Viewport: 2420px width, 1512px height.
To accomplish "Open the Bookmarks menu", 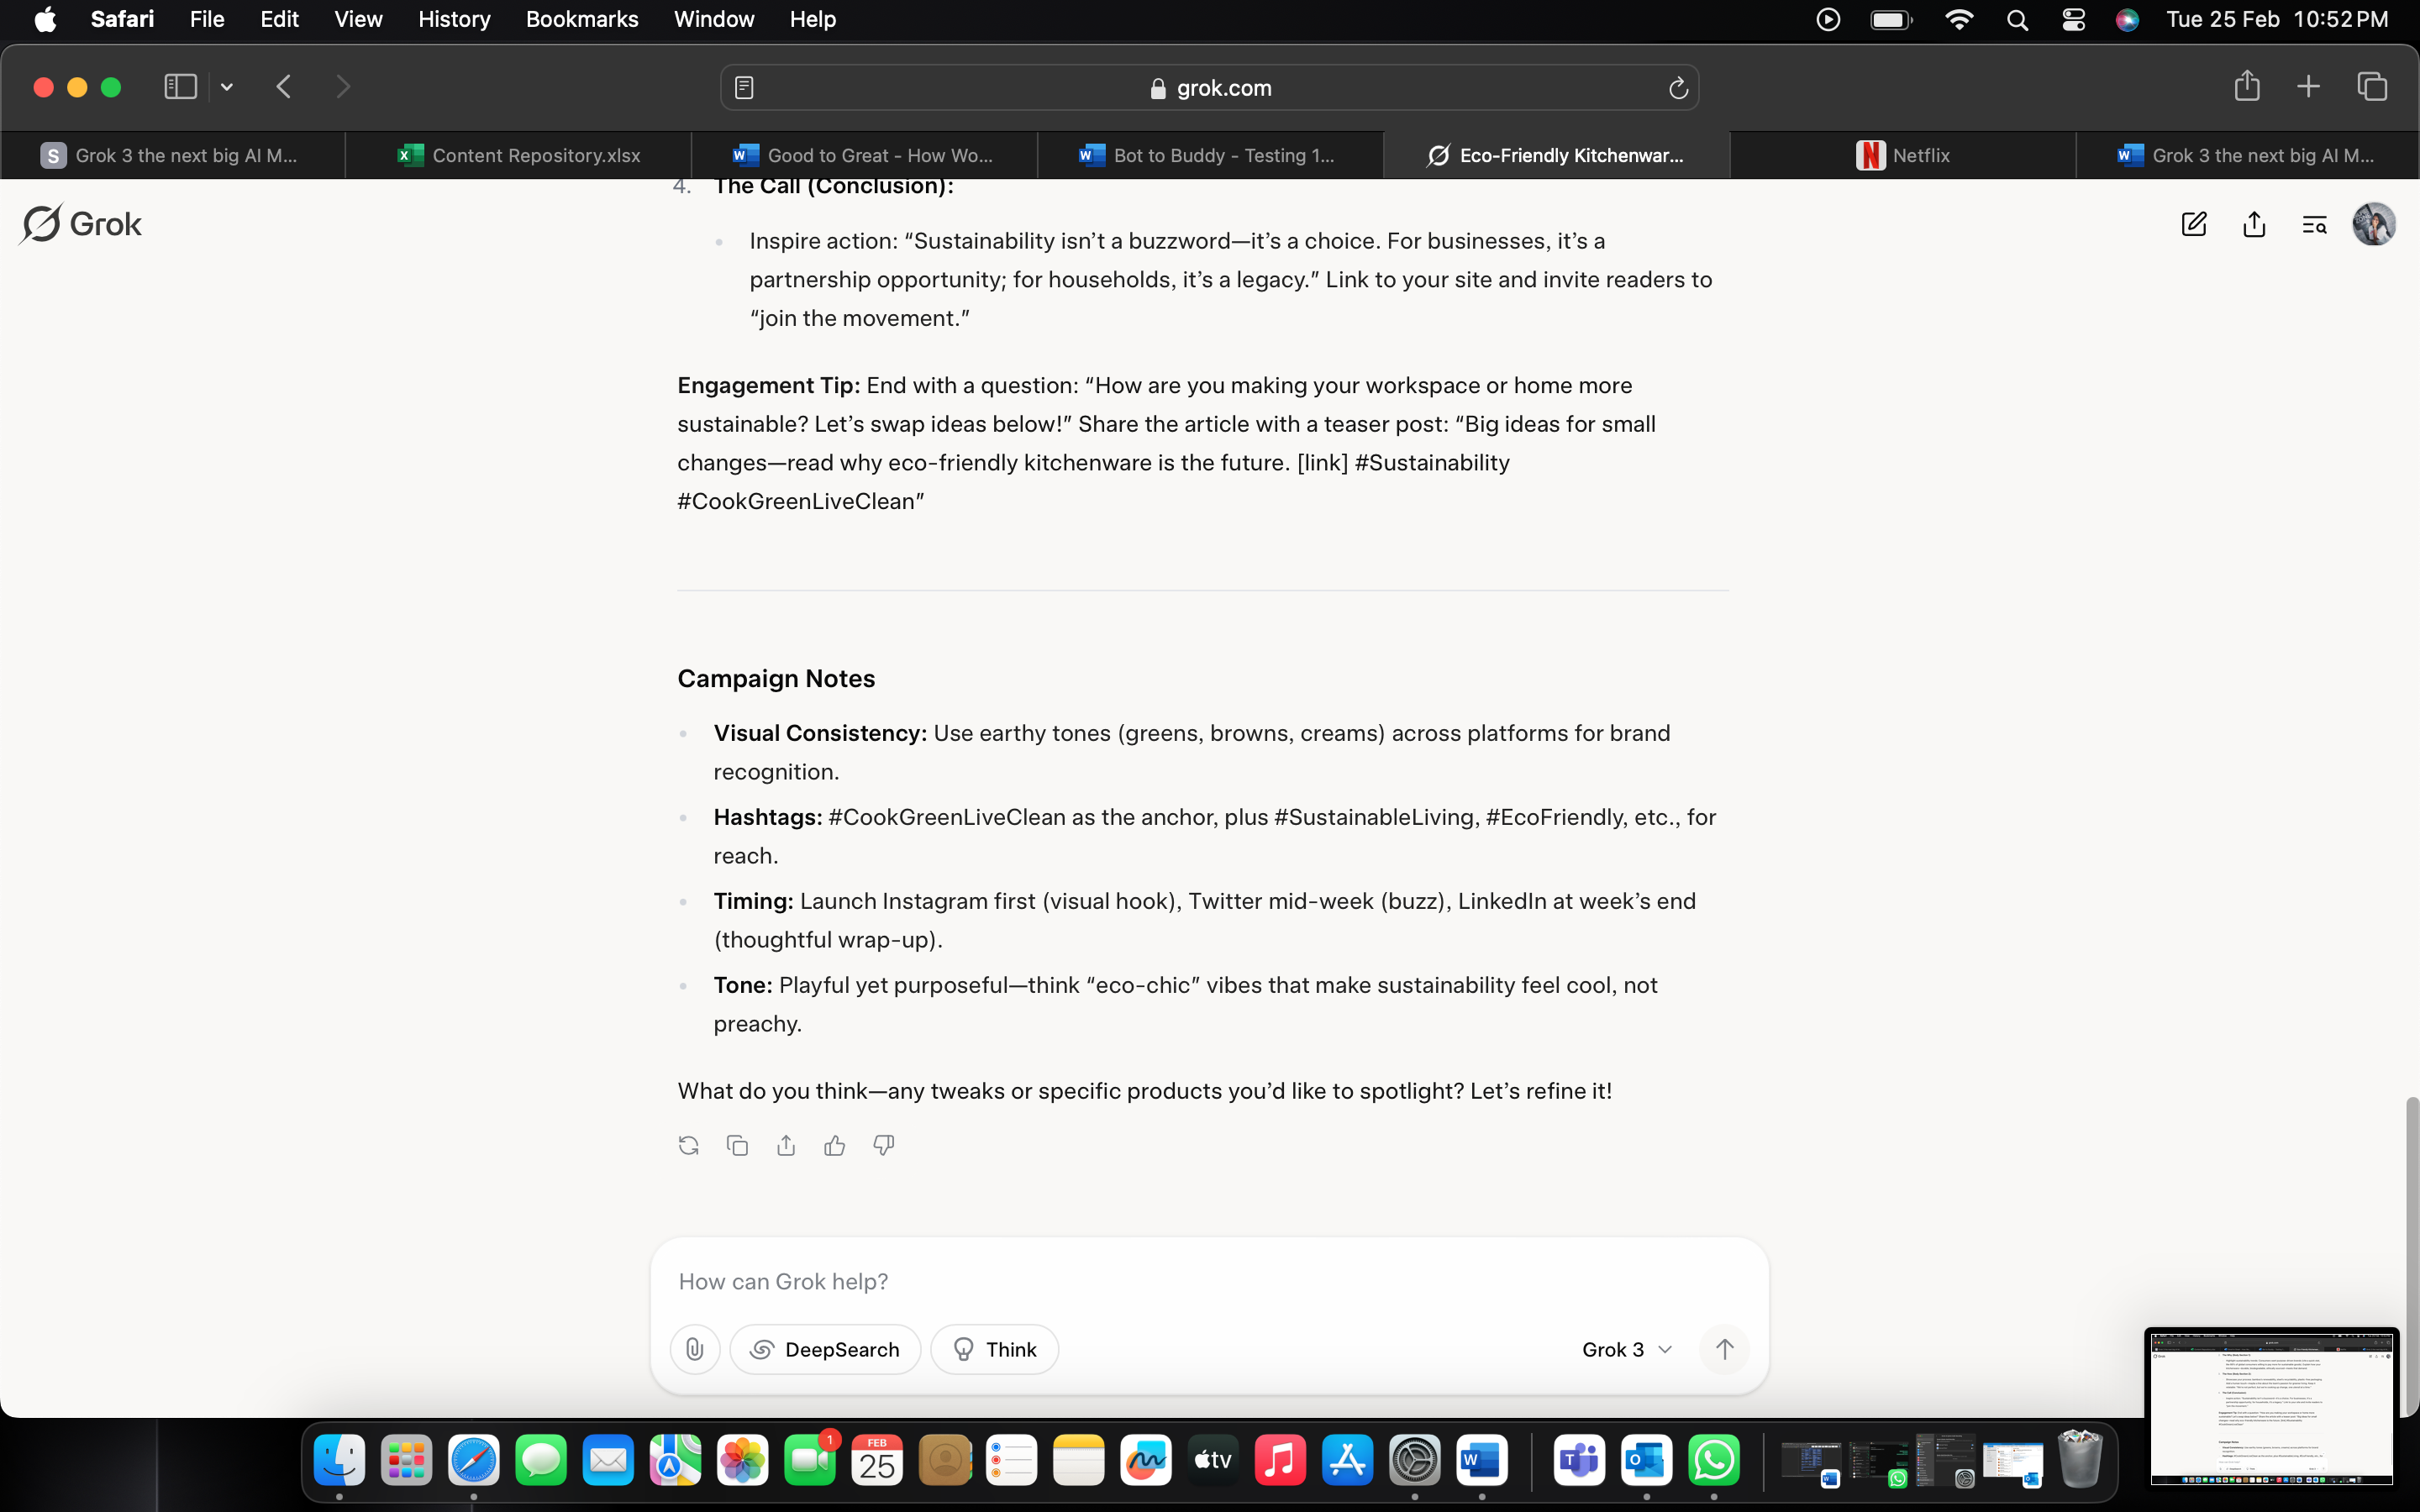I will [582, 19].
